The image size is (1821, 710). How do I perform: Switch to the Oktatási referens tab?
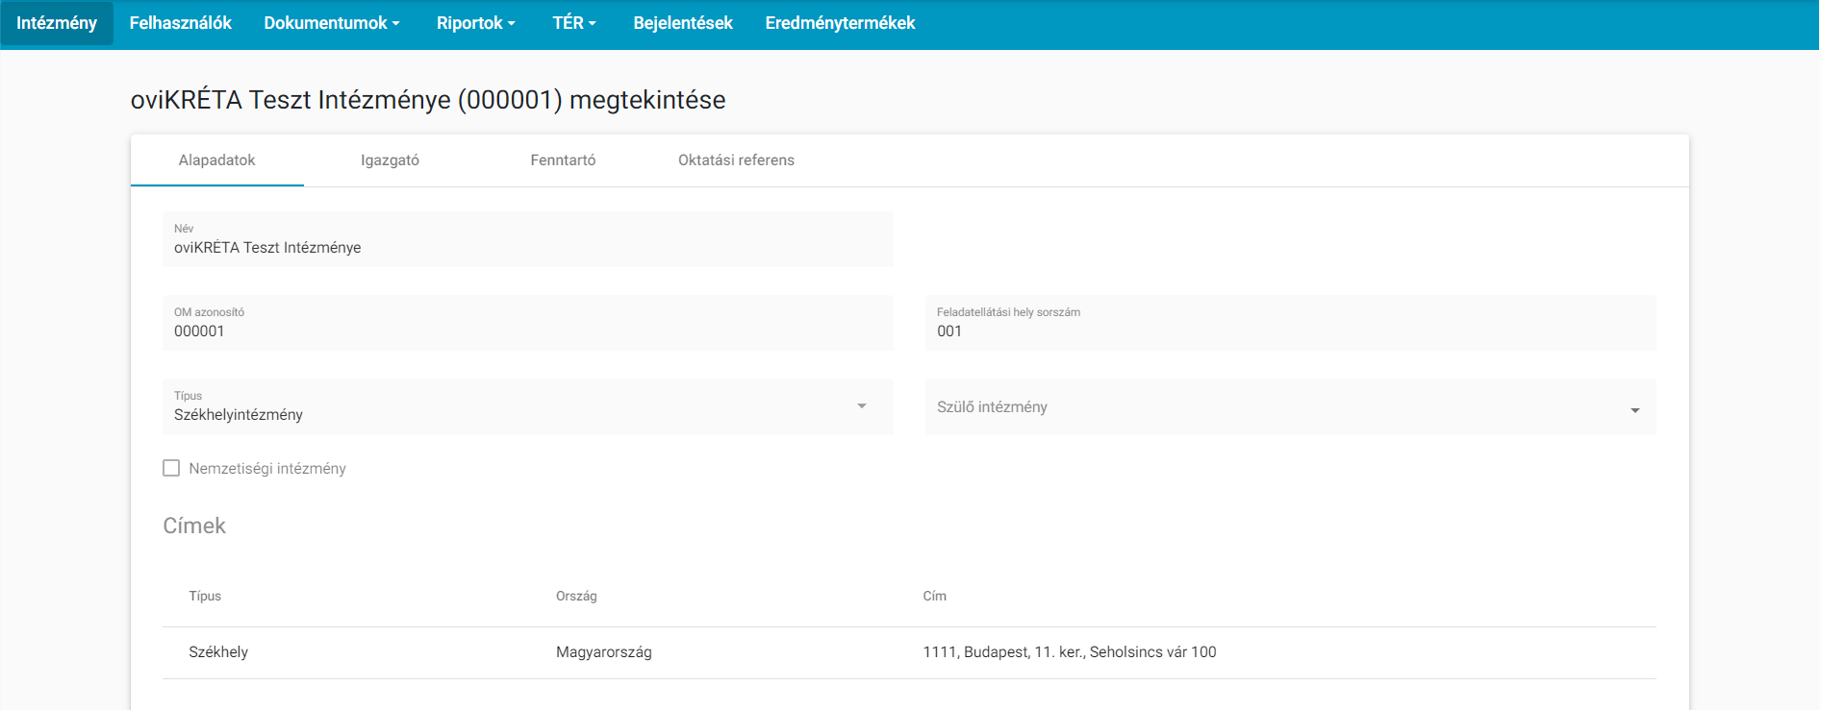coord(737,160)
